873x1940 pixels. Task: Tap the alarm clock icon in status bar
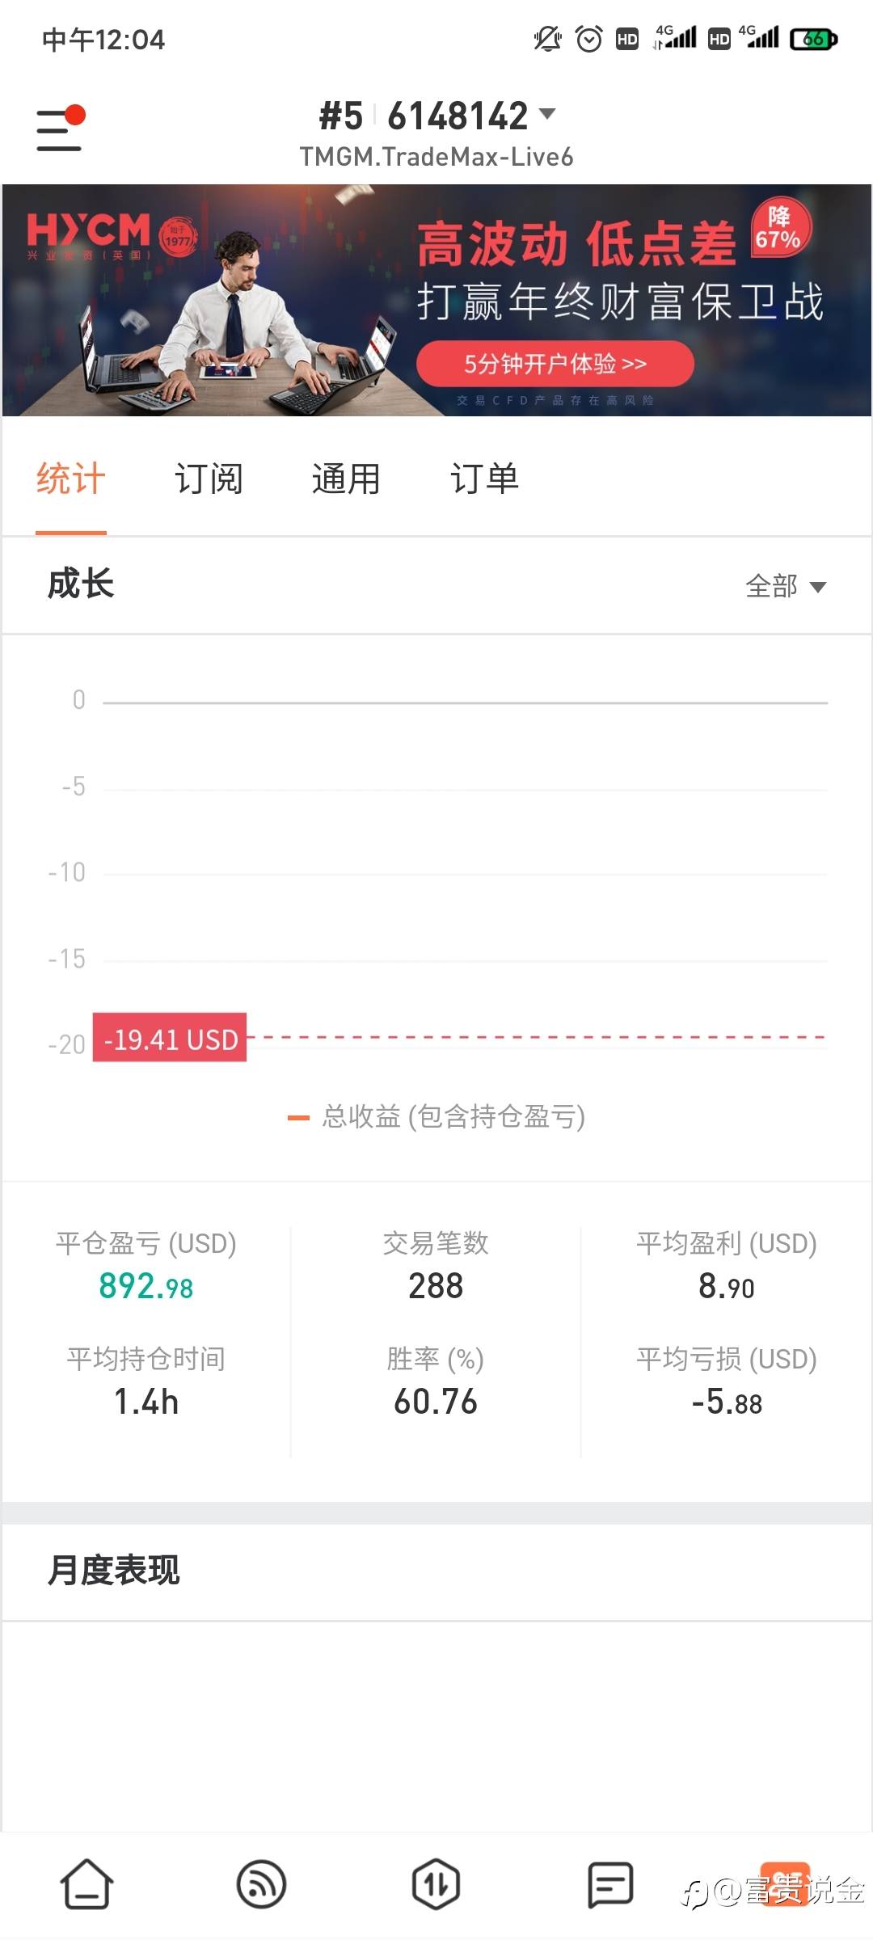(588, 39)
